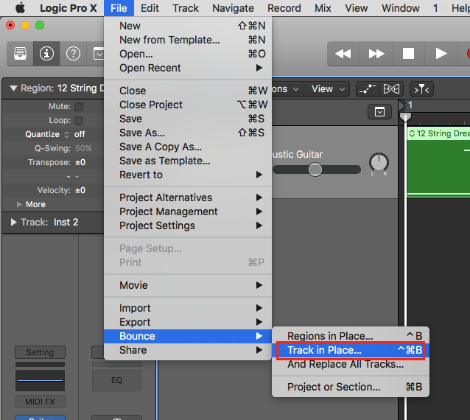Click the Setting button on channel strip
Screen dimensions: 470x420
click(x=41, y=352)
